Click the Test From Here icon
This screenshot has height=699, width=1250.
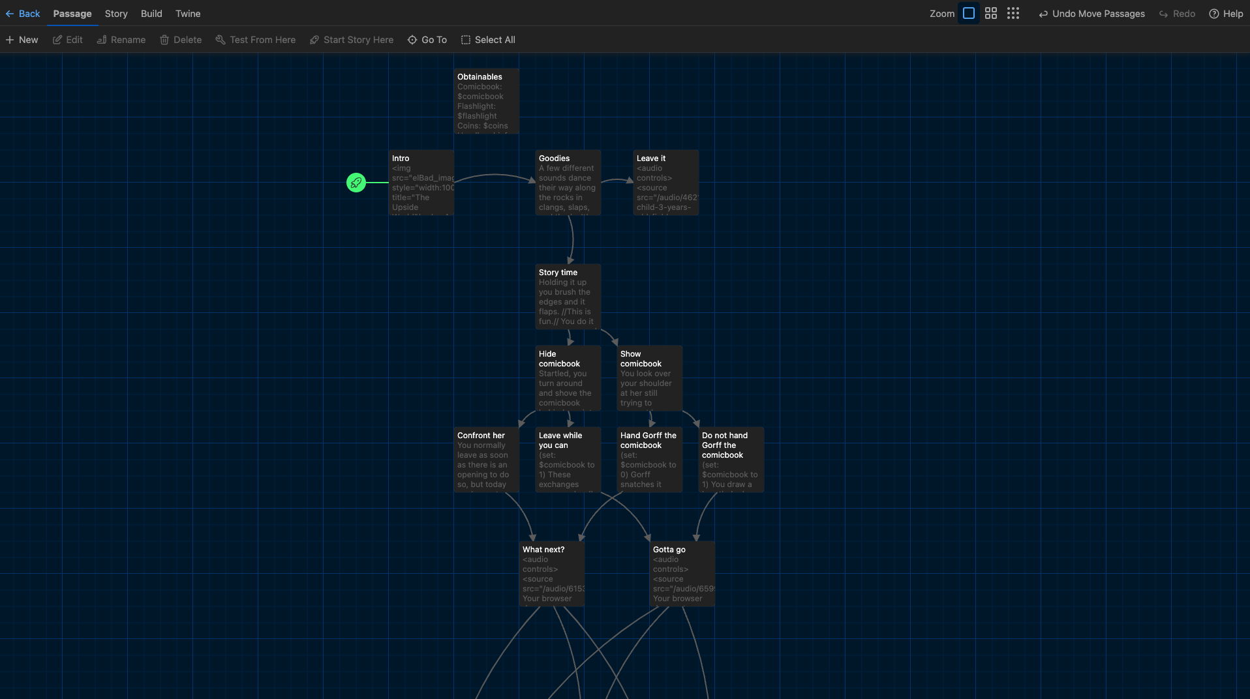click(221, 40)
